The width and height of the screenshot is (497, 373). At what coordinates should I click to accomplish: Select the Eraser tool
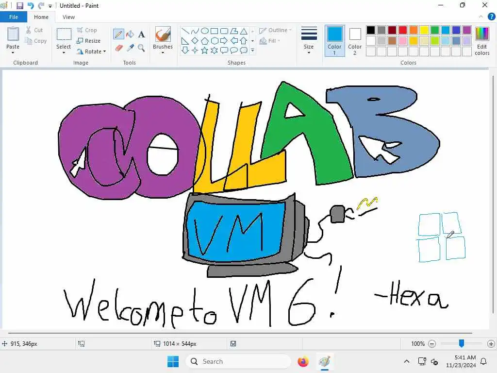point(118,48)
